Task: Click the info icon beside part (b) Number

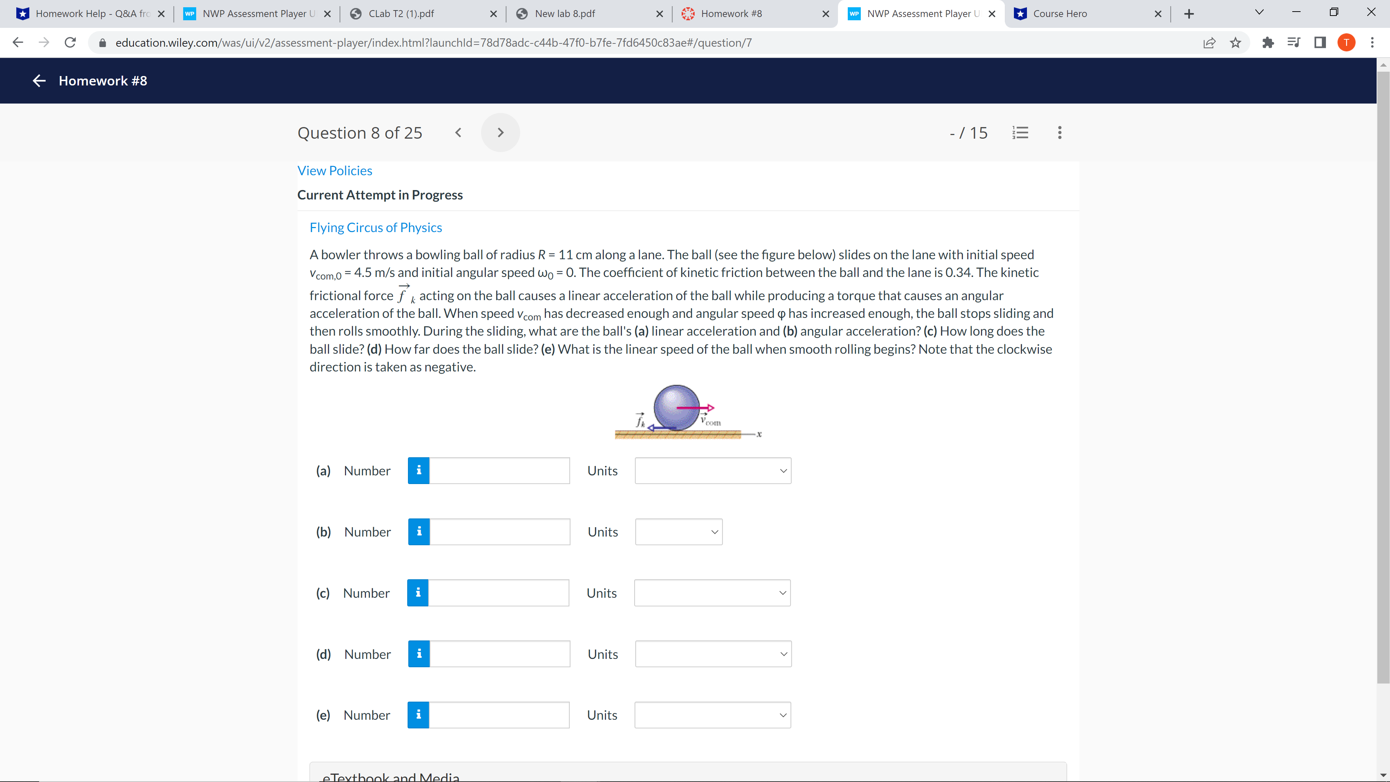Action: click(418, 531)
